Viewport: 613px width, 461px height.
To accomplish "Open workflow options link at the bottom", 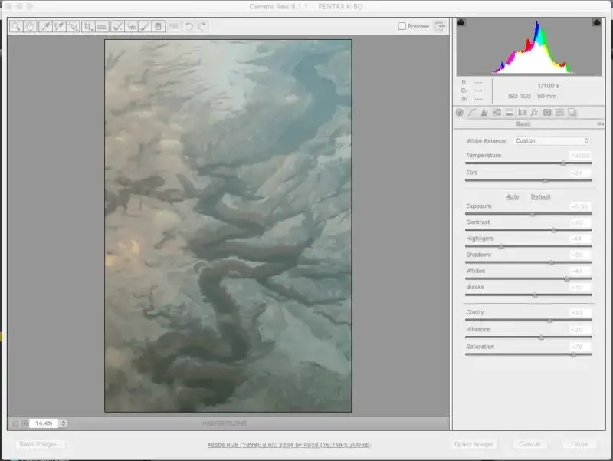I will coord(289,444).
